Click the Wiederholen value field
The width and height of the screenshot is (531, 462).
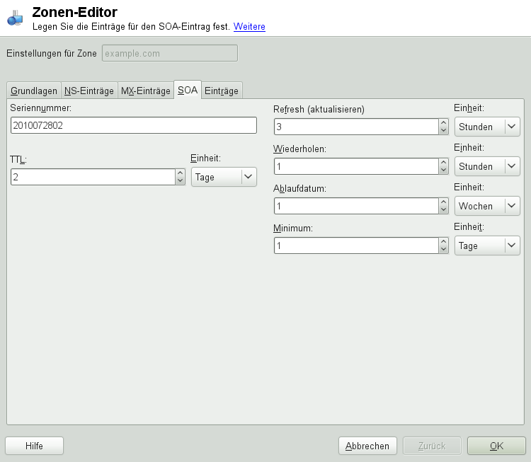click(x=356, y=166)
